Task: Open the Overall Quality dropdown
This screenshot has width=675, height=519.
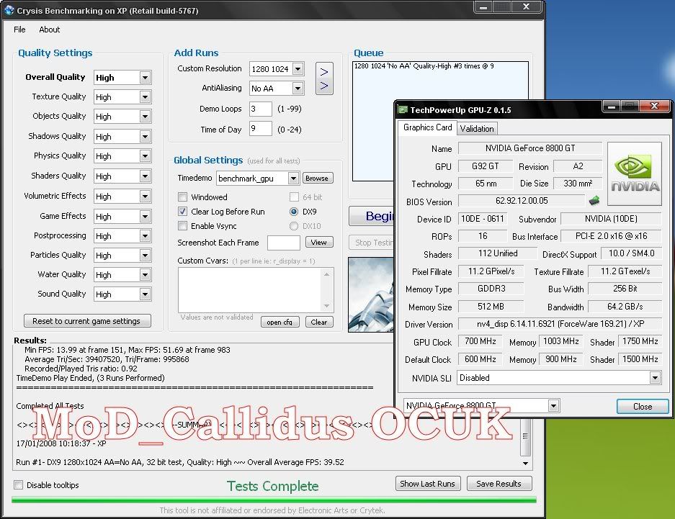Action: (145, 78)
